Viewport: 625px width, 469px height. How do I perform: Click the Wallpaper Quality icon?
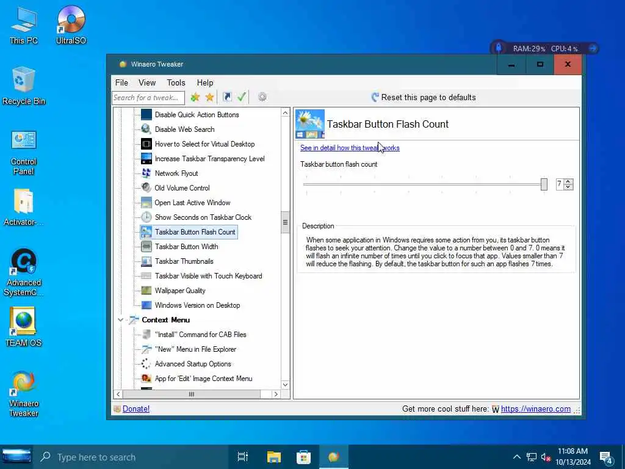(146, 291)
